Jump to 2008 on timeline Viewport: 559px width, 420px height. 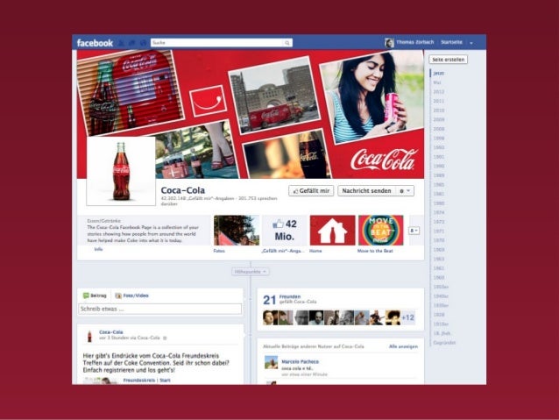(x=438, y=129)
